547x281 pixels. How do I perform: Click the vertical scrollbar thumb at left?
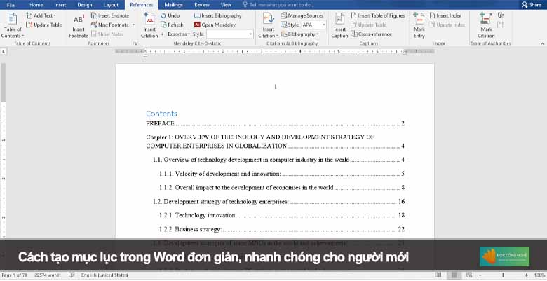(3, 82)
